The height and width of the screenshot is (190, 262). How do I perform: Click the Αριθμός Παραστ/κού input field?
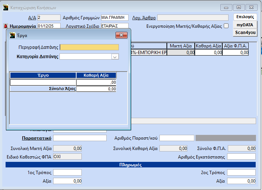(x=177, y=138)
